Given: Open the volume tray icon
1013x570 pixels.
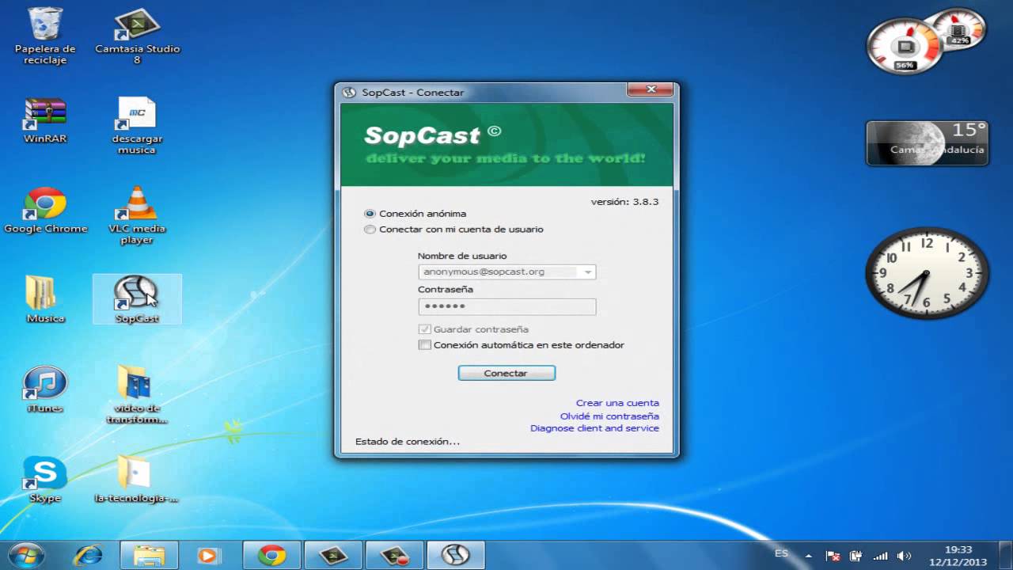Looking at the screenshot, I should pos(904,556).
